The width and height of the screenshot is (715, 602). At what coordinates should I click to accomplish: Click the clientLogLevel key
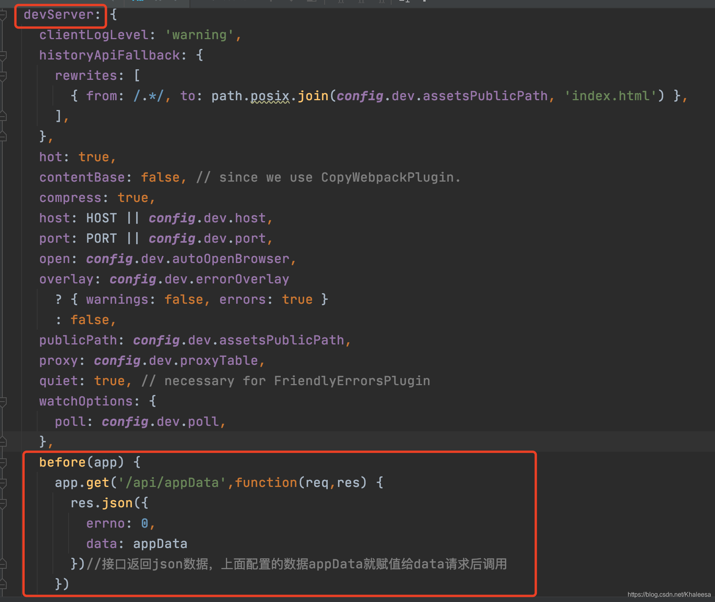[x=94, y=35]
